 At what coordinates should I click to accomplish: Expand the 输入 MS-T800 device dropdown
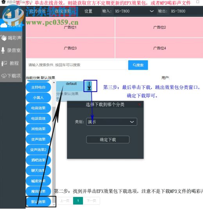click(x=135, y=11)
